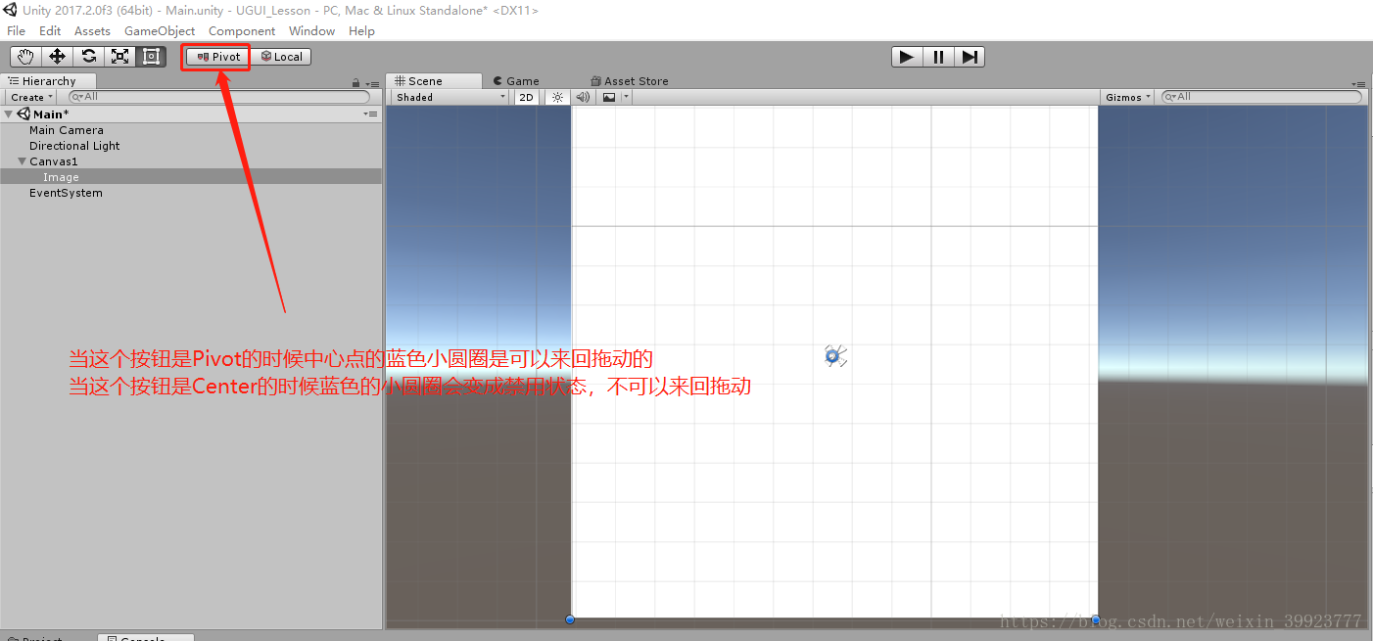Screen dimensions: 1373x641
Task: Open the File menu
Action: coord(16,31)
